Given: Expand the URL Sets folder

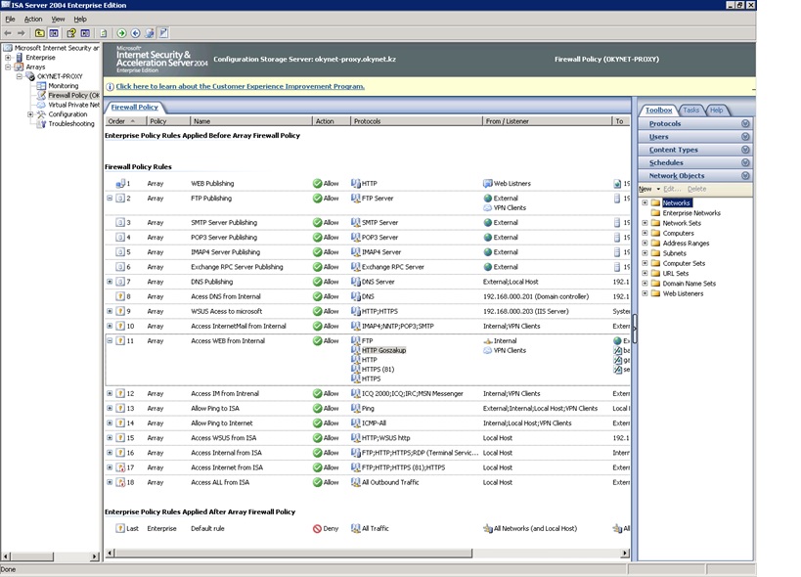Looking at the screenshot, I should pyautogui.click(x=645, y=274).
